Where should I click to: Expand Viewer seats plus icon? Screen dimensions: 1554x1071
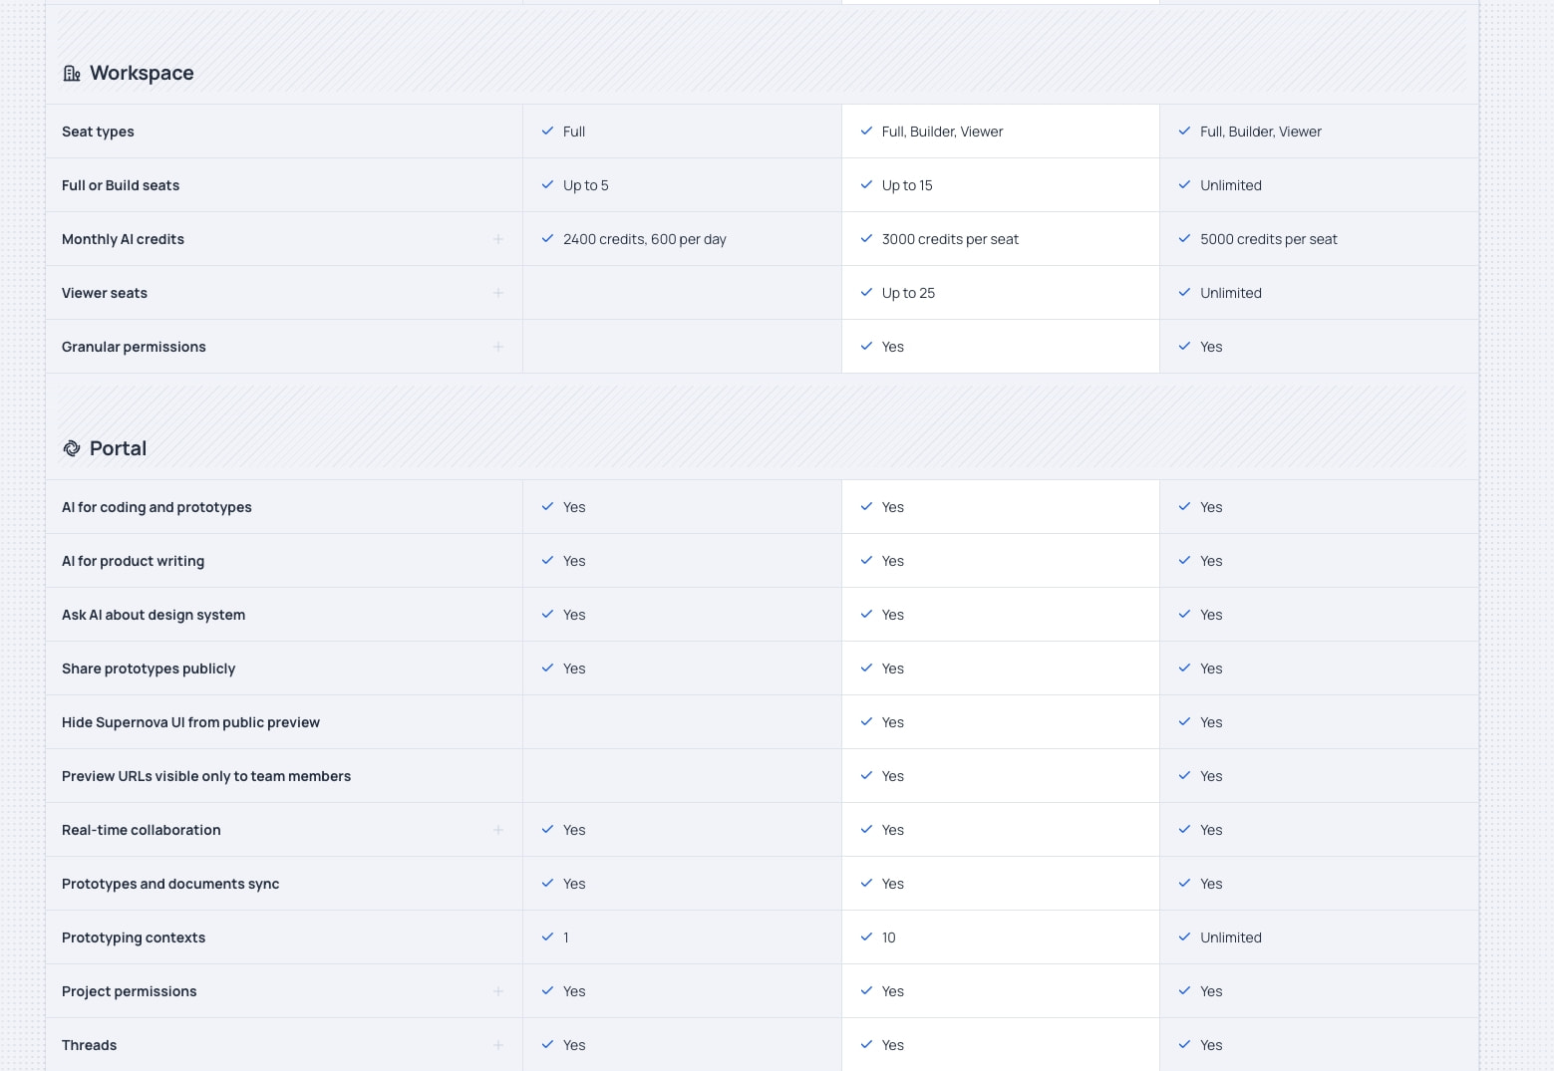coord(498,293)
